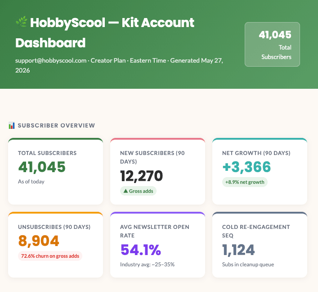Click the header's 41,045 Total Subscribers badge

pos(272,44)
